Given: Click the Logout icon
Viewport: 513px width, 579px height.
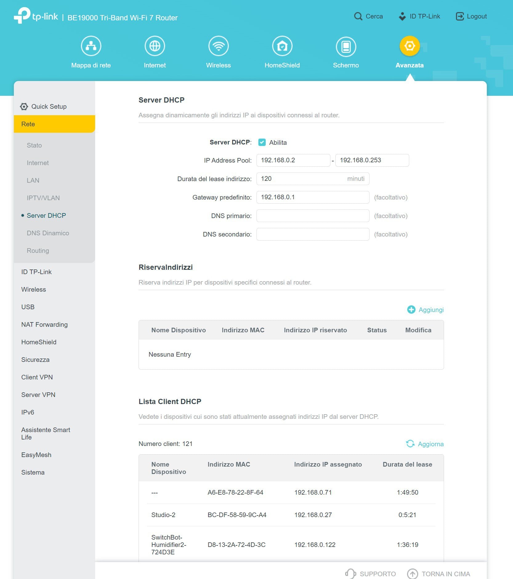Looking at the screenshot, I should tap(460, 16).
